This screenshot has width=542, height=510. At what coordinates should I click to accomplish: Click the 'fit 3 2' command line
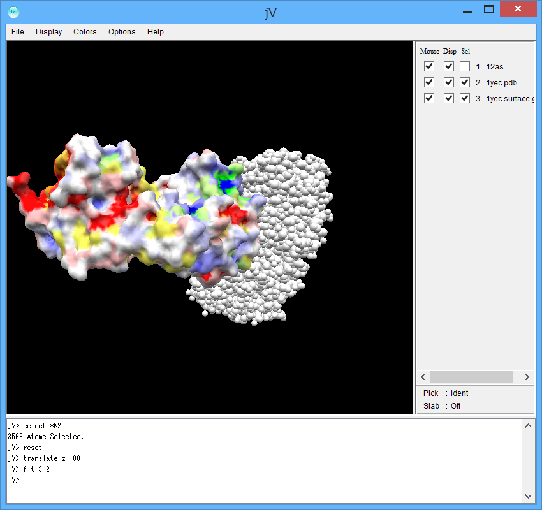29,469
